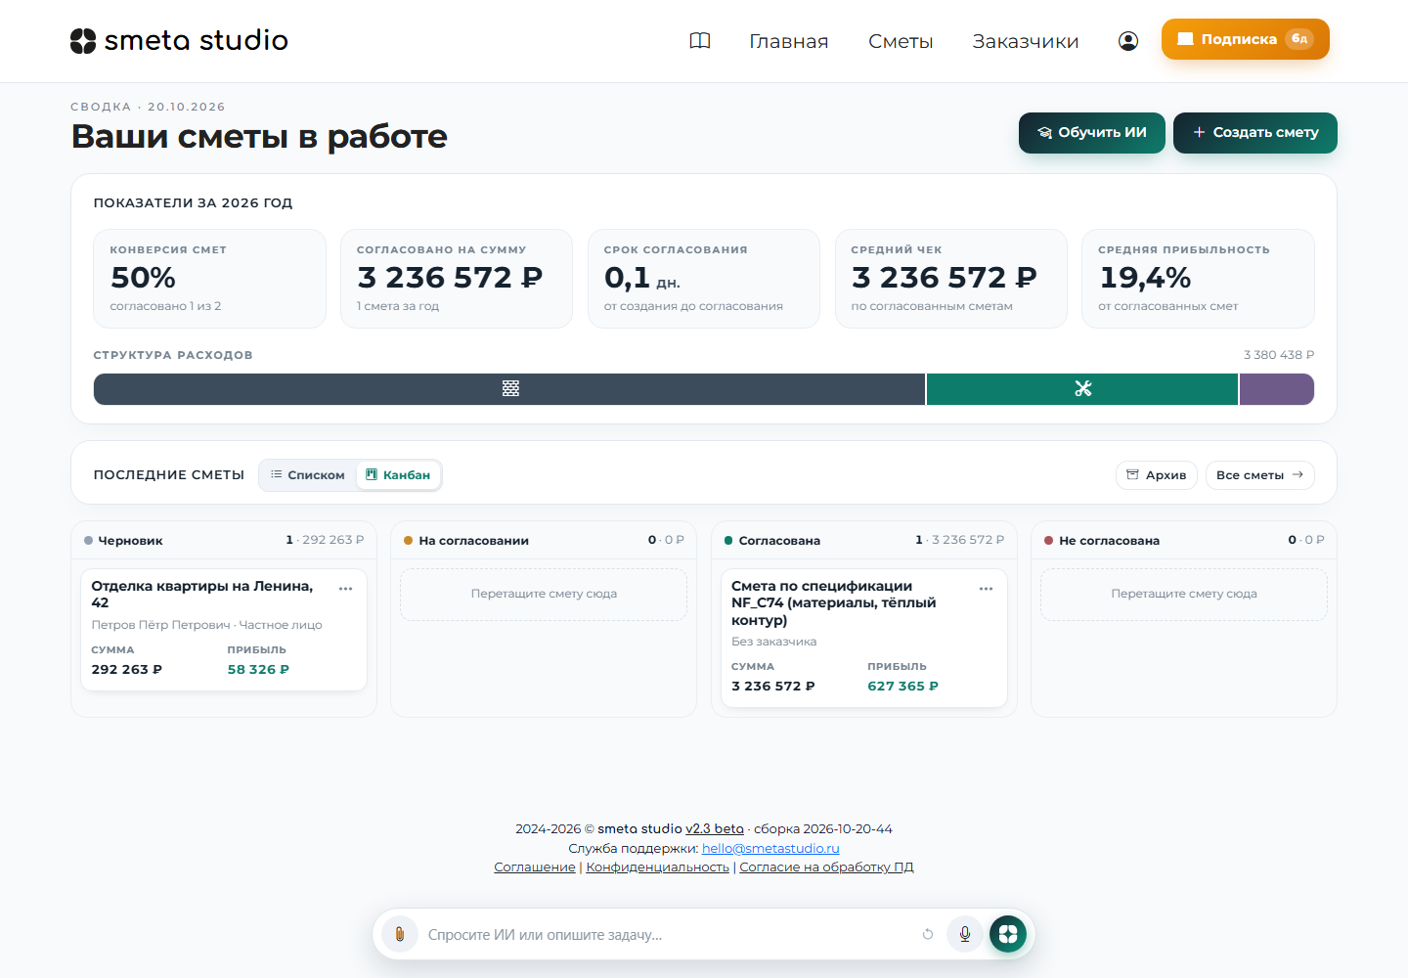
Task: Open the three-dot menu on Смета по спецификации card
Action: coord(986,589)
